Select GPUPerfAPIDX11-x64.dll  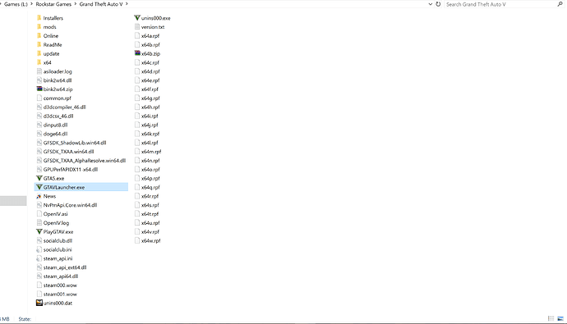point(71,170)
